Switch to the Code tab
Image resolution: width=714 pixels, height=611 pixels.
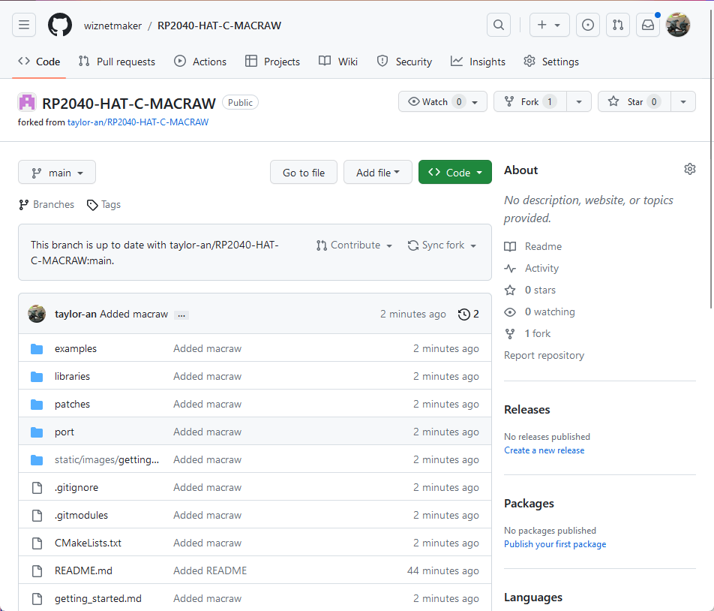point(39,62)
